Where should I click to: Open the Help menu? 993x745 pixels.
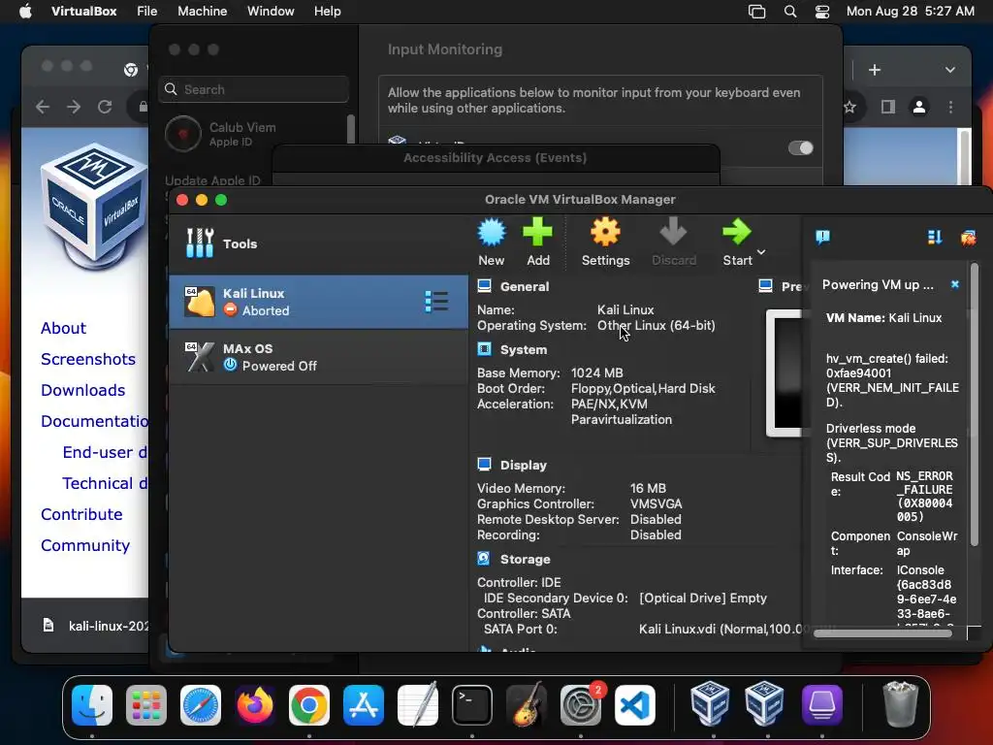[x=328, y=12]
